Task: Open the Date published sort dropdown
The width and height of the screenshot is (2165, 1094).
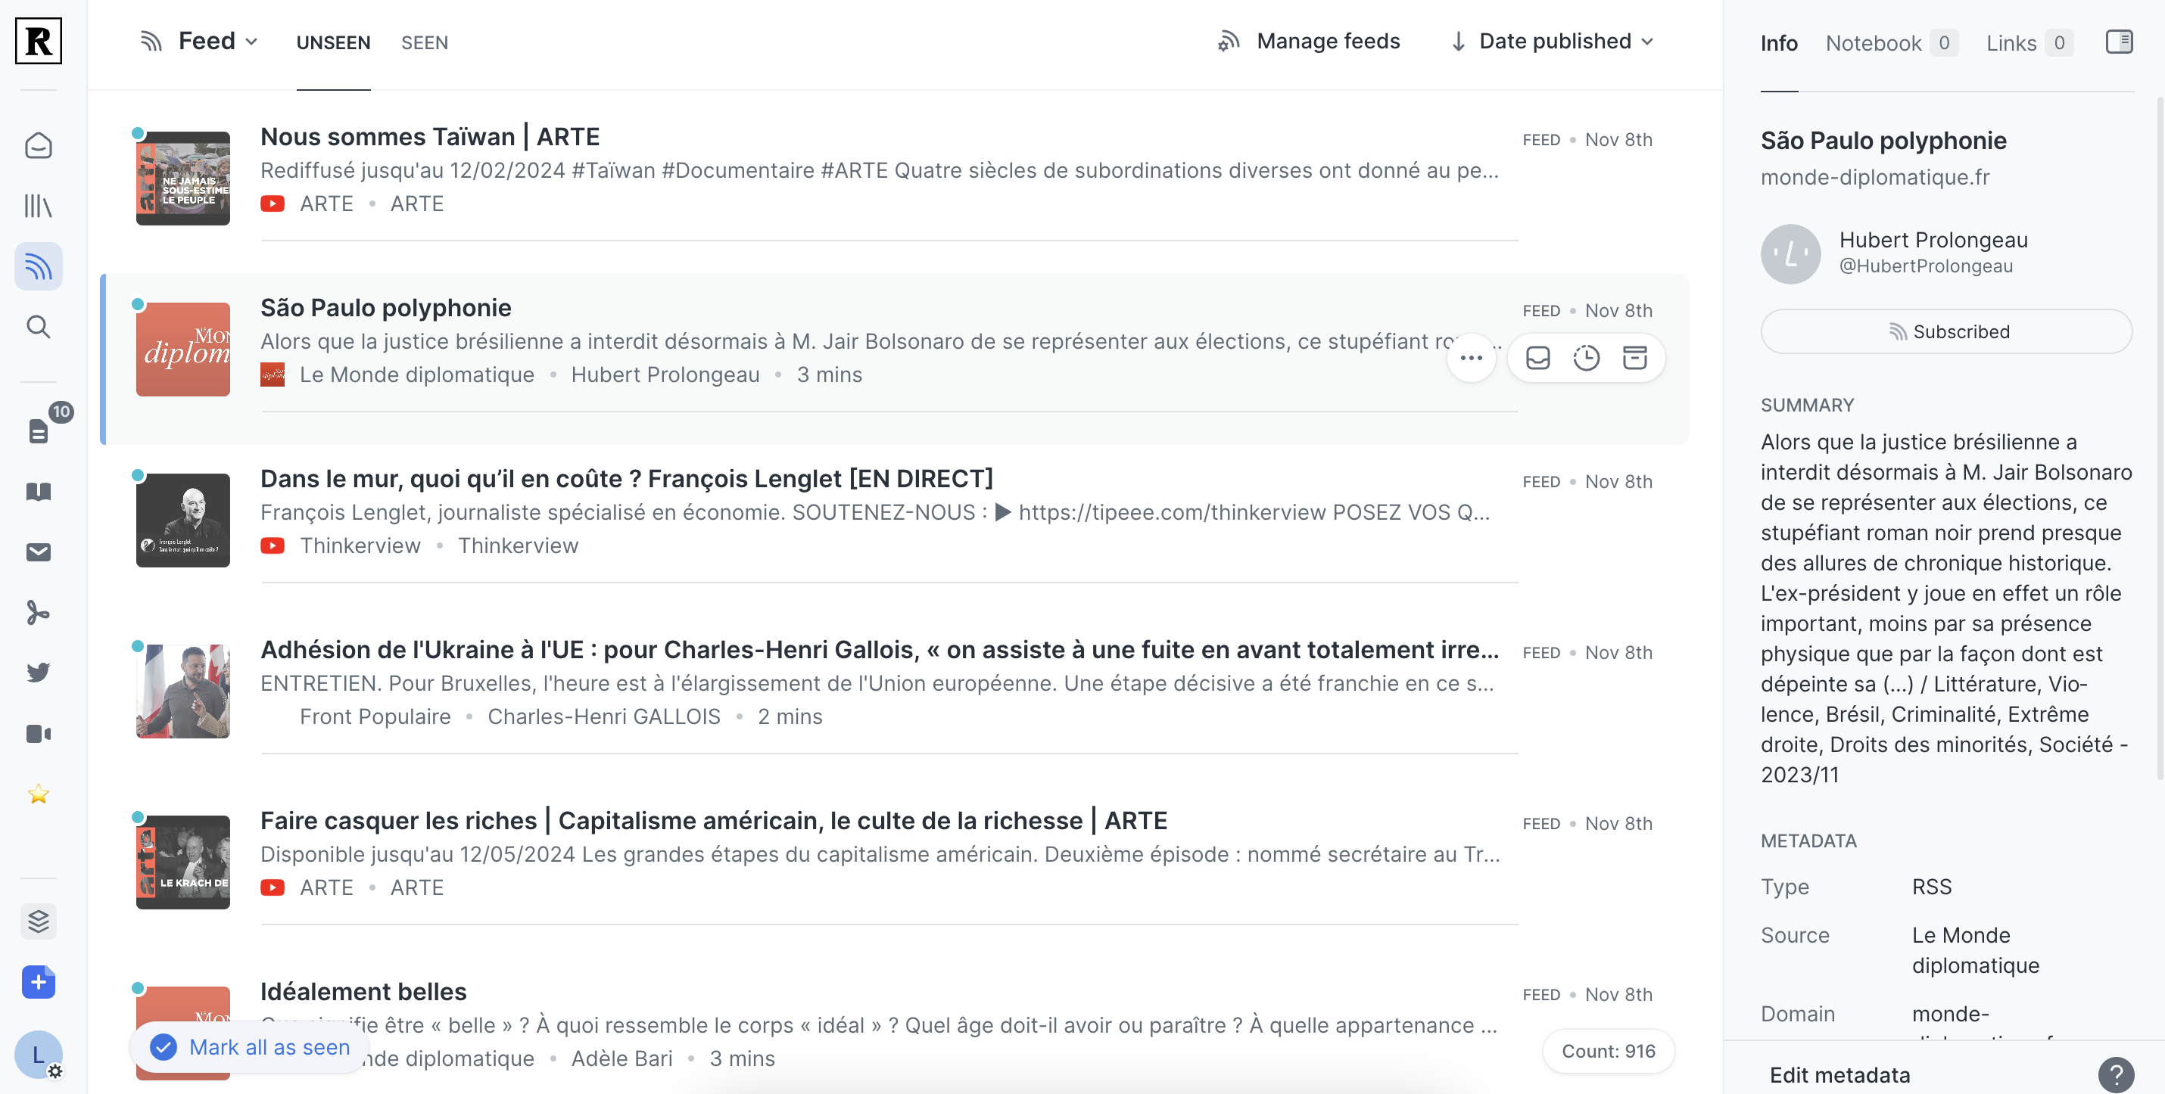Action: click(1553, 41)
